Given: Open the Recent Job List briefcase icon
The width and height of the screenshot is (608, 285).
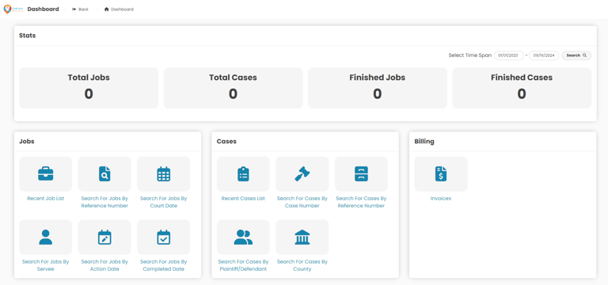Looking at the screenshot, I should pos(45,173).
